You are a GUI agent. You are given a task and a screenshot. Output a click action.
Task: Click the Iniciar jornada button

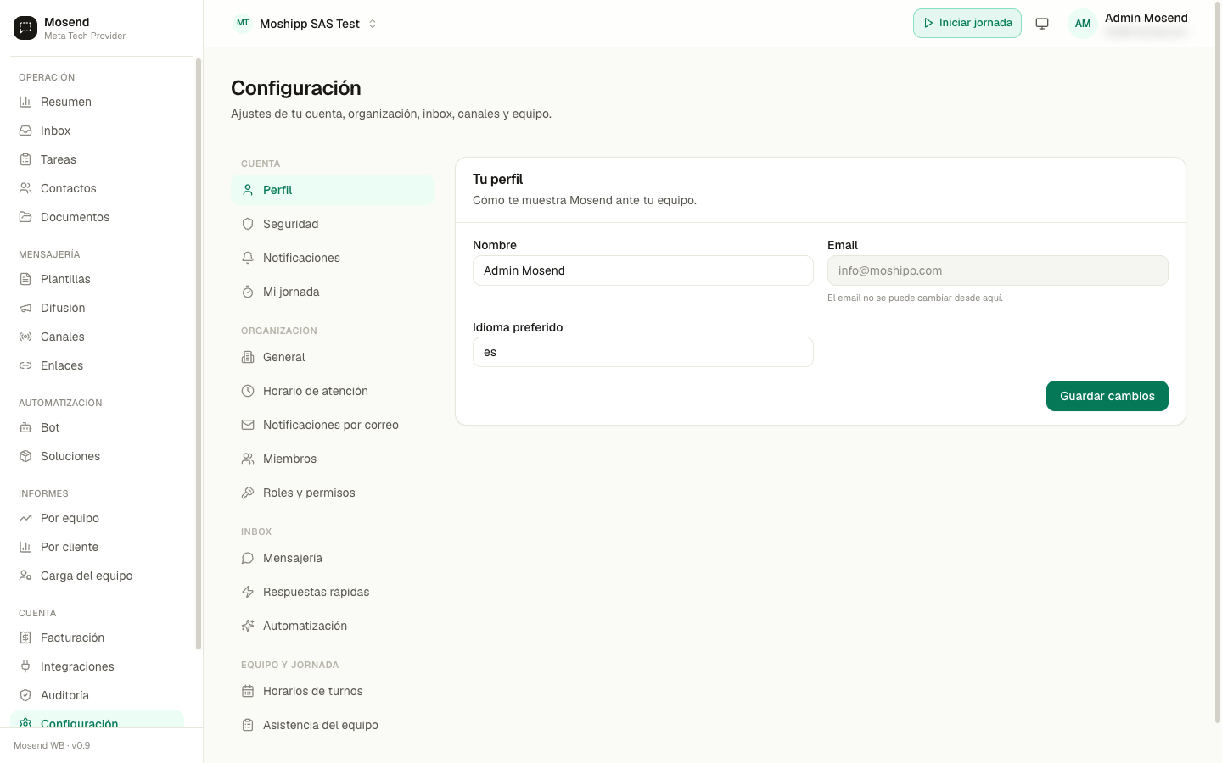click(x=967, y=23)
